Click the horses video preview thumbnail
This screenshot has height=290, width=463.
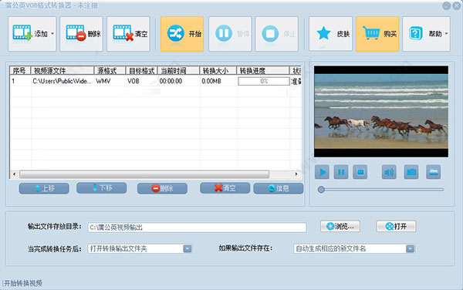click(x=381, y=112)
